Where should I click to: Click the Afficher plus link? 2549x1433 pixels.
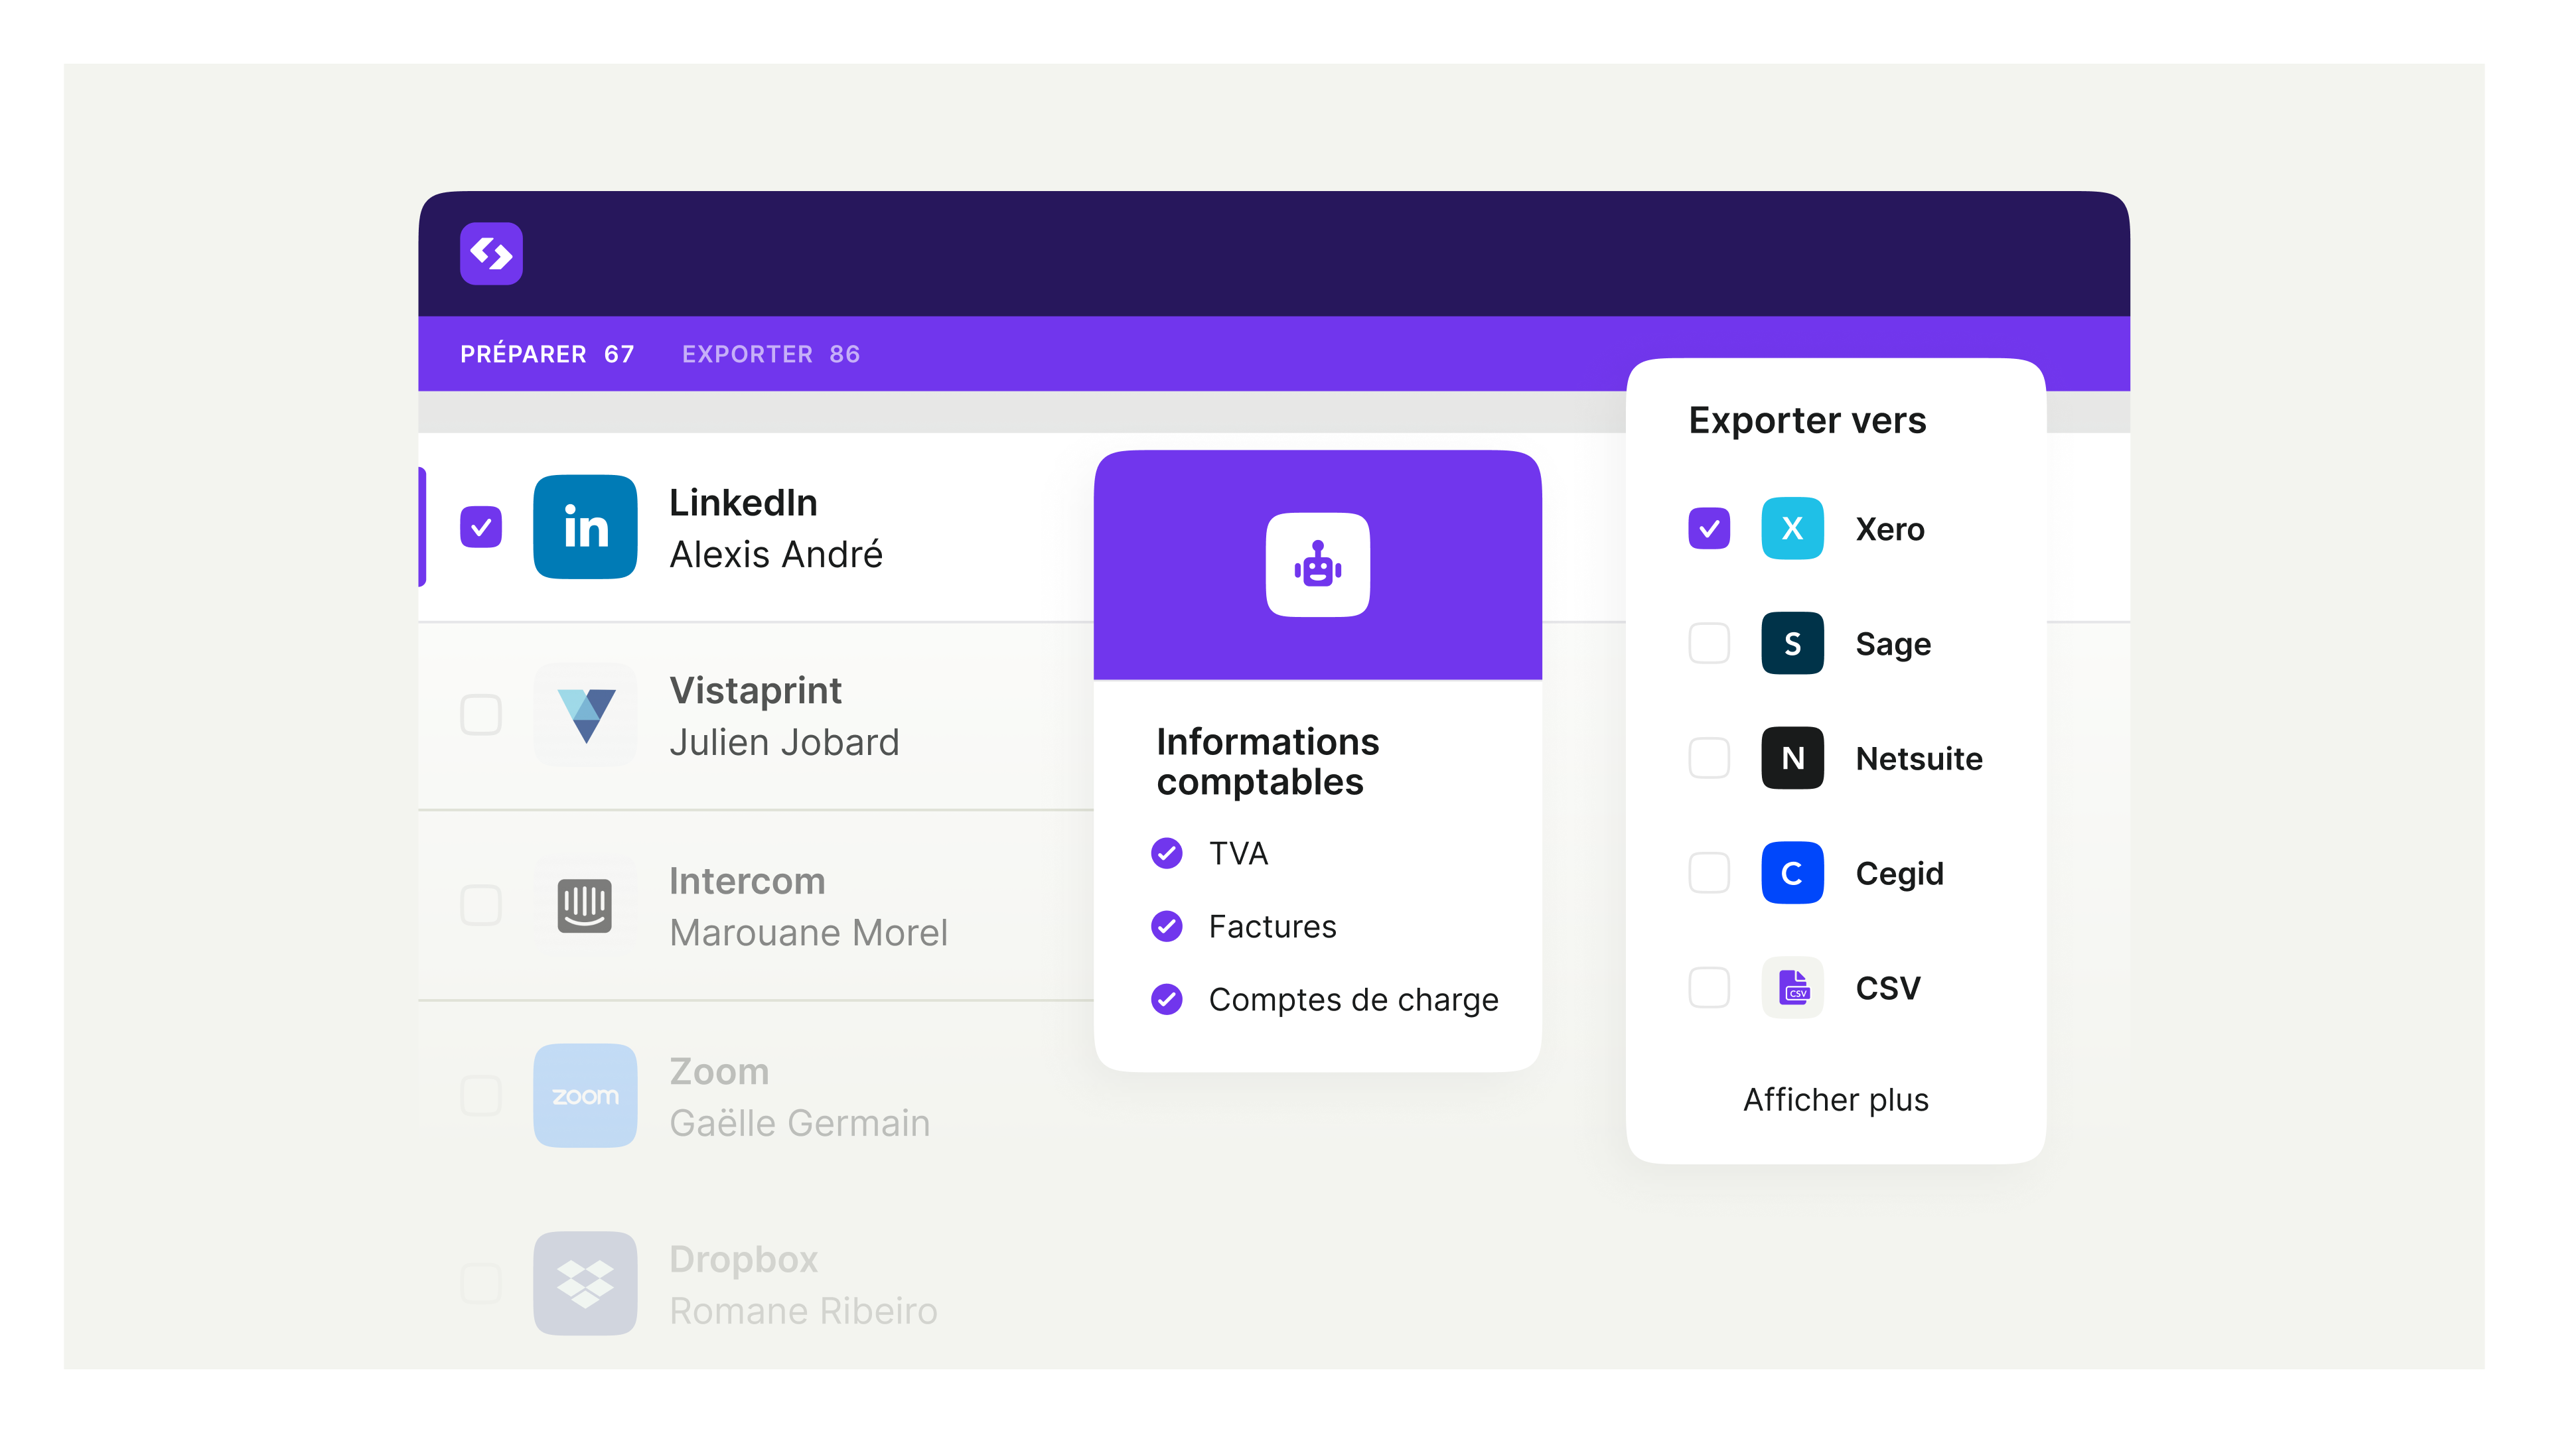(x=1836, y=1099)
